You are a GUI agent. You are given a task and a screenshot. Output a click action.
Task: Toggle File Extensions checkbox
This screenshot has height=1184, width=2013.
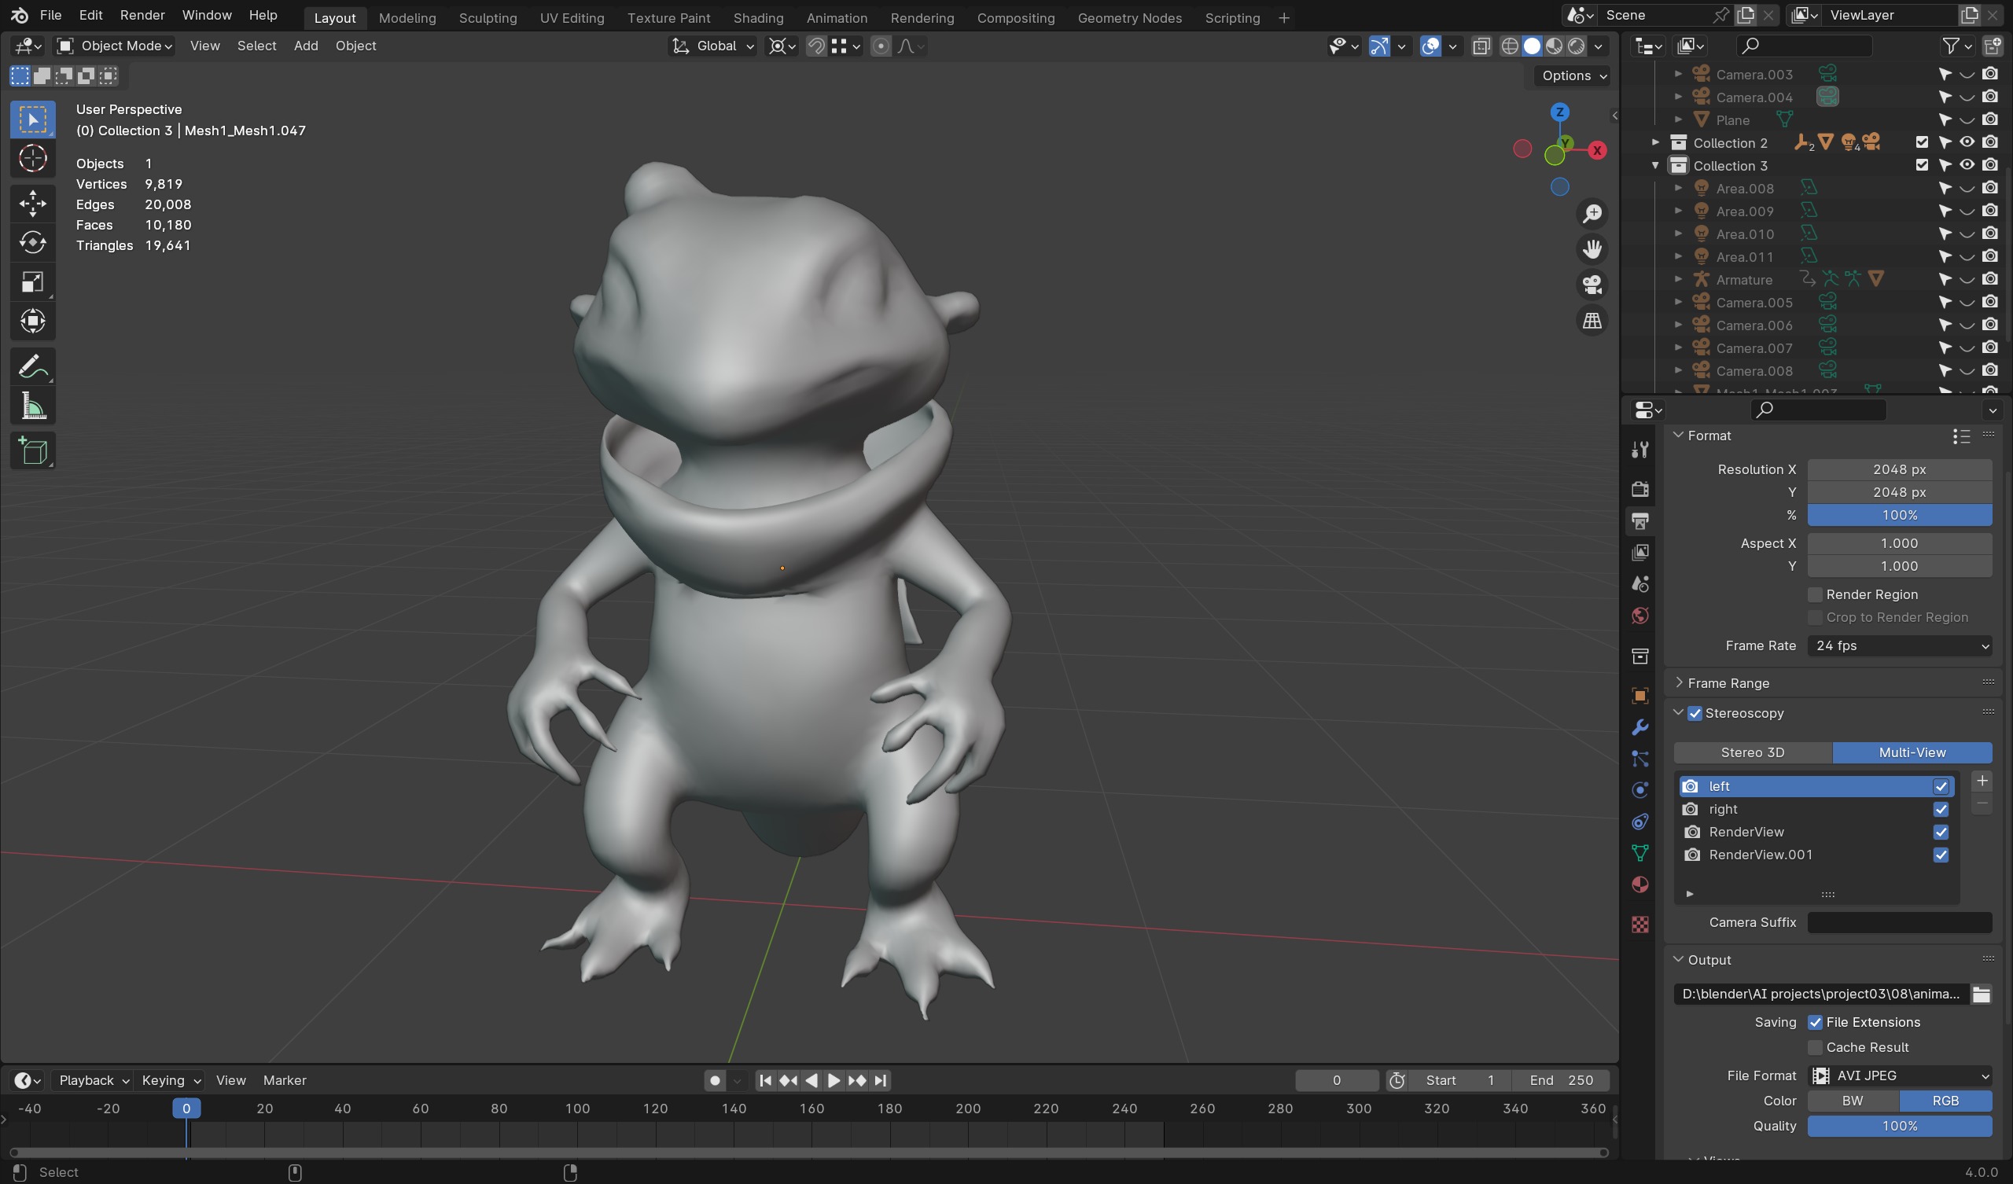[x=1816, y=1023]
